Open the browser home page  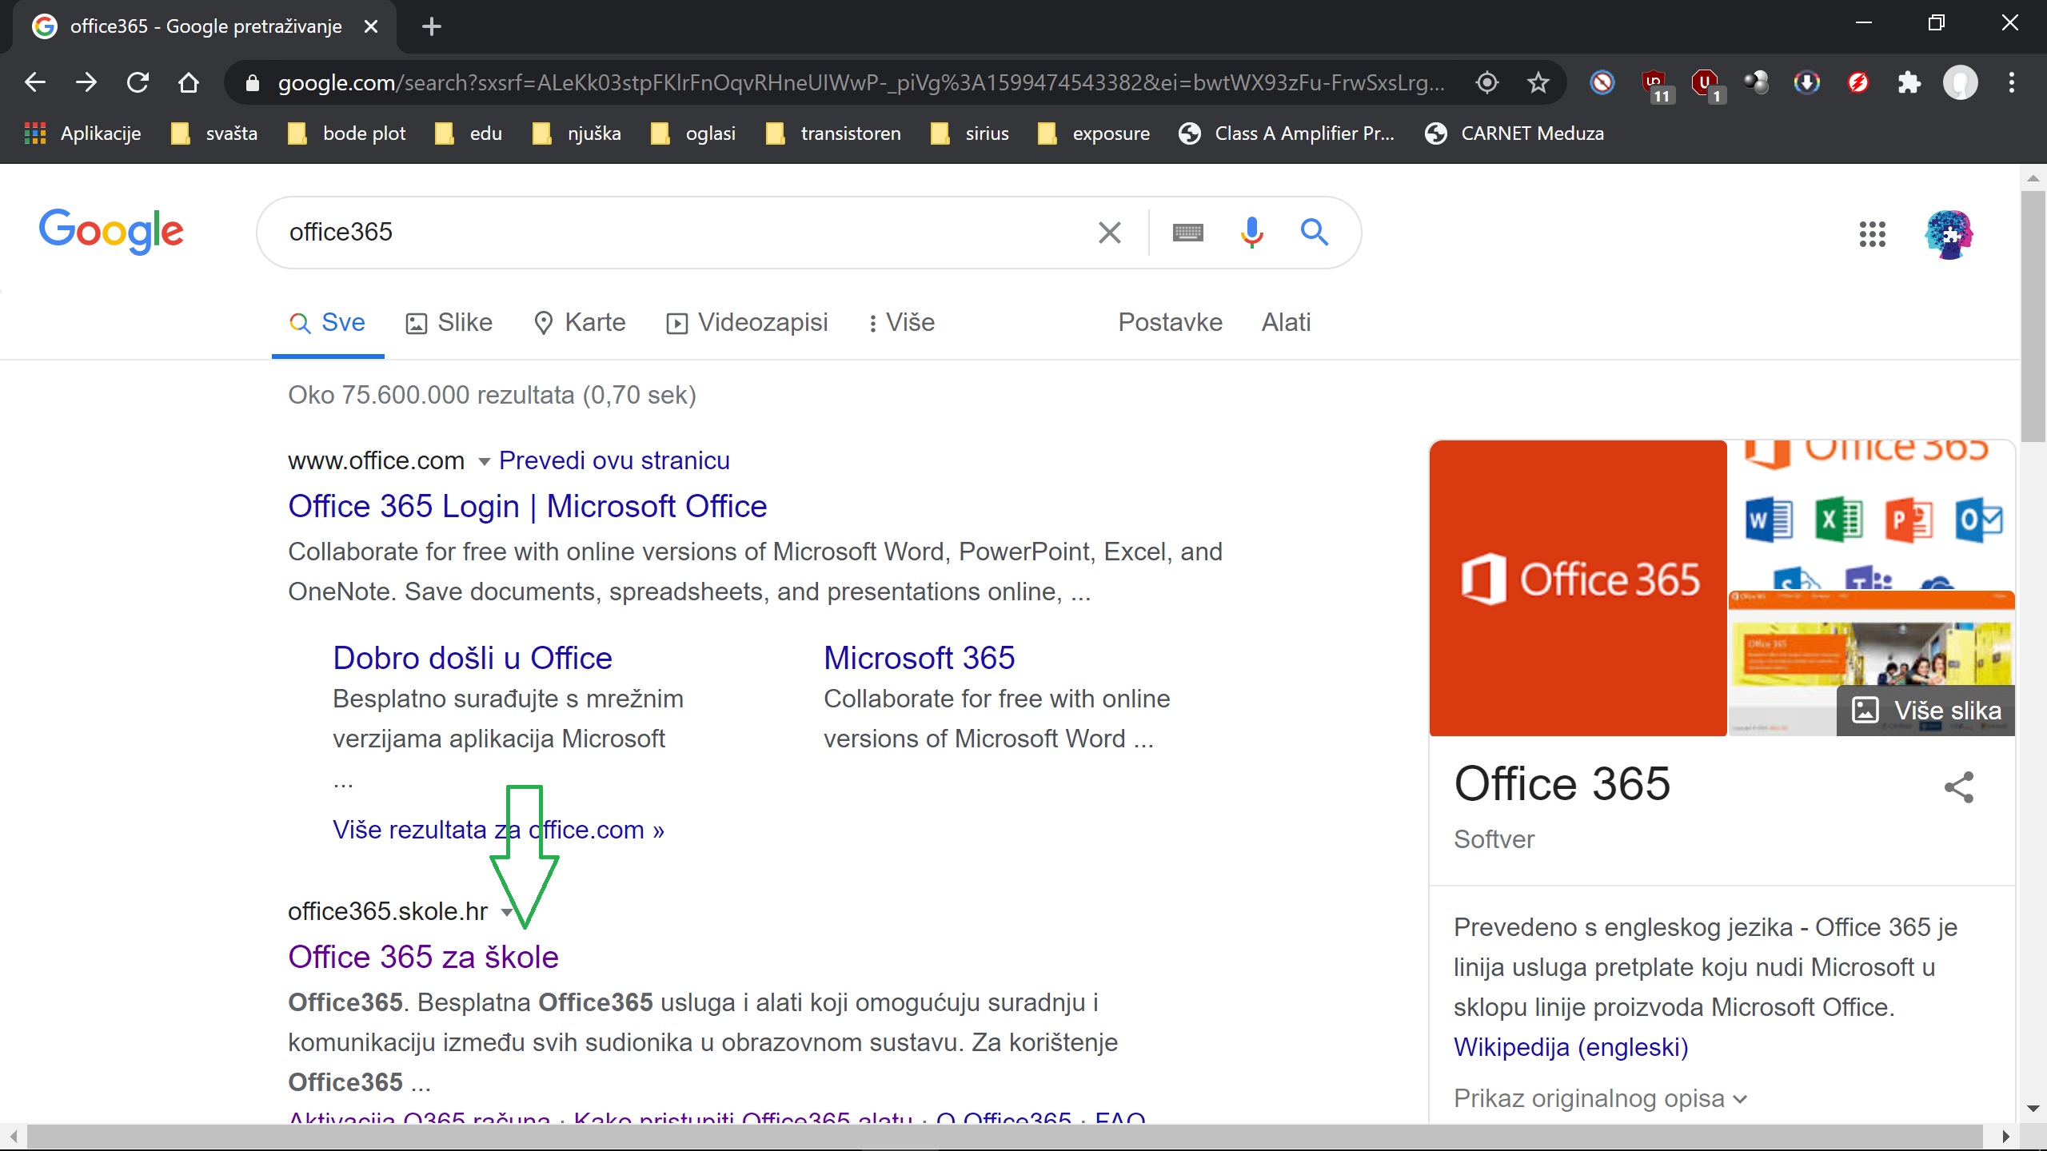pos(189,82)
